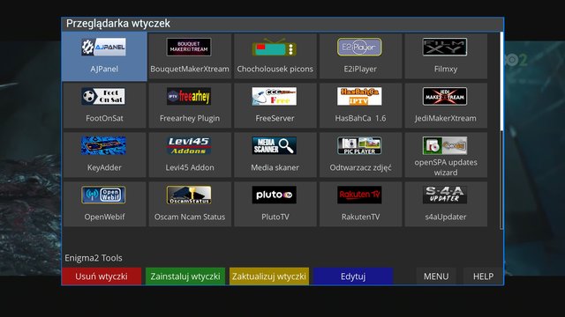
Task: Open the KeyAdder plugin icon
Action: [x=104, y=145]
